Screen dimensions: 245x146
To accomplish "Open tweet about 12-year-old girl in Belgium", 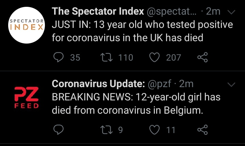I will pyautogui.click(x=136, y=103).
